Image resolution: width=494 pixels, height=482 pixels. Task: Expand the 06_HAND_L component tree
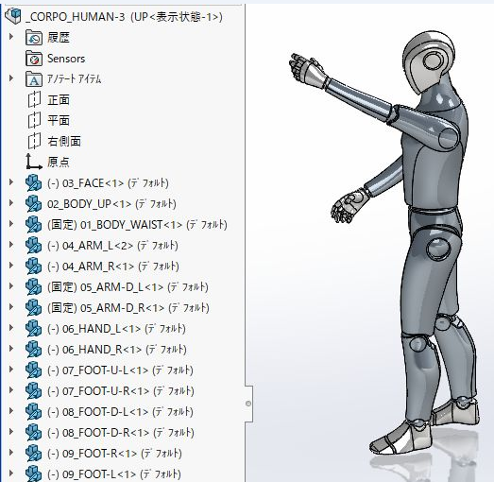(x=11, y=328)
